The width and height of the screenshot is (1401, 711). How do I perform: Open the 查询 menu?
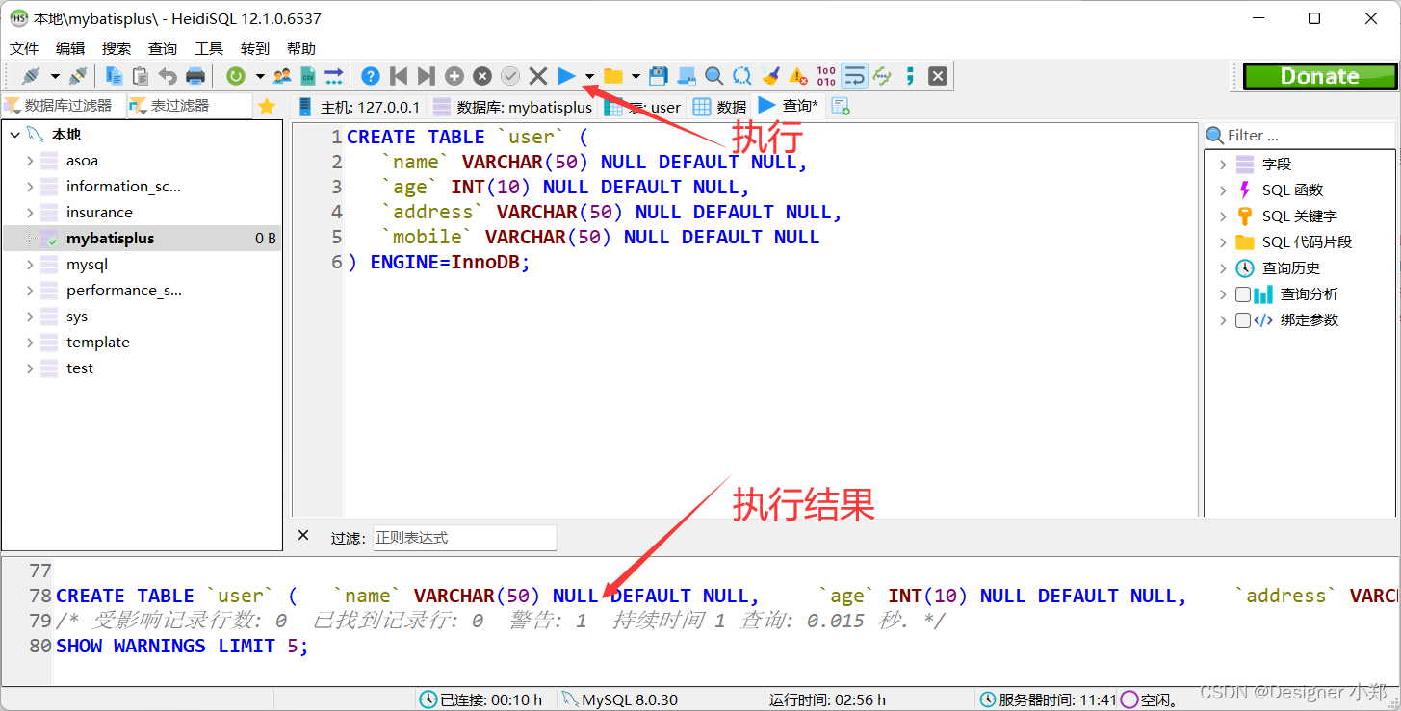(x=163, y=48)
